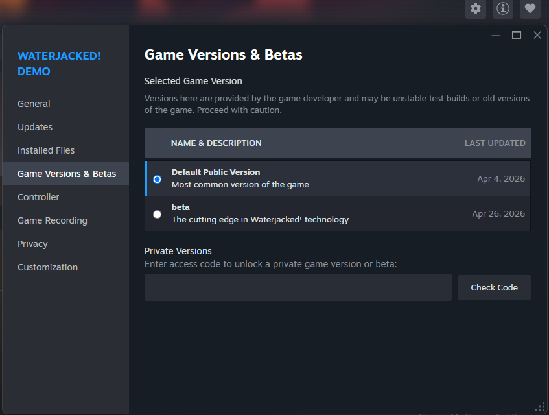Click the WATERJACKED! DEMO title
The width and height of the screenshot is (549, 415).
coord(59,64)
